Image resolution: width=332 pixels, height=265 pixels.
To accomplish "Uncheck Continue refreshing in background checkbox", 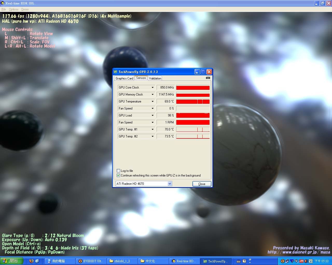I will (118, 175).
